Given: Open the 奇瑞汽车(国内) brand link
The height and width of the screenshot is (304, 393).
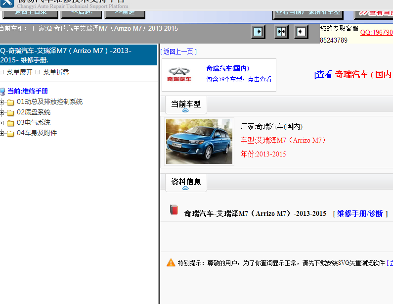Looking at the screenshot, I should [x=228, y=68].
